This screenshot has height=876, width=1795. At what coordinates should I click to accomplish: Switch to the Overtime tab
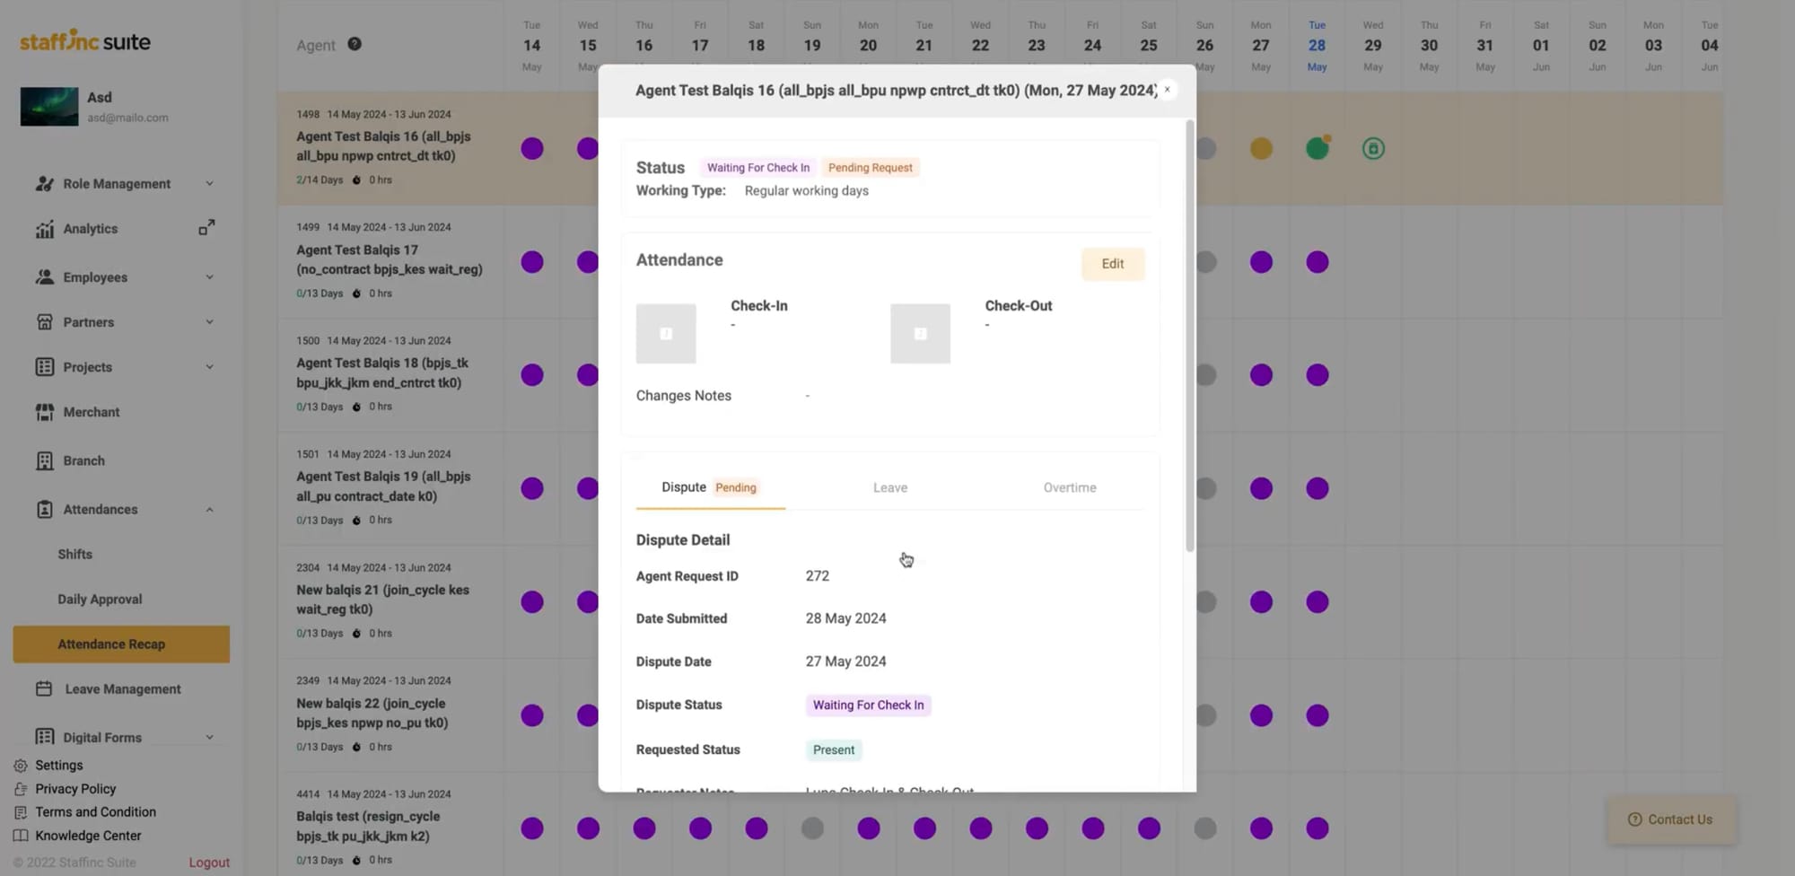tap(1070, 487)
